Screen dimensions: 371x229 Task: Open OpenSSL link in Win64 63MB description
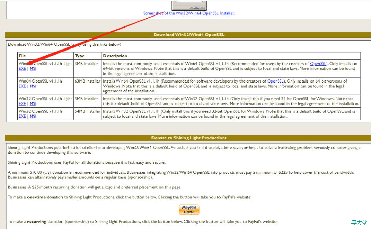pyautogui.click(x=276, y=81)
